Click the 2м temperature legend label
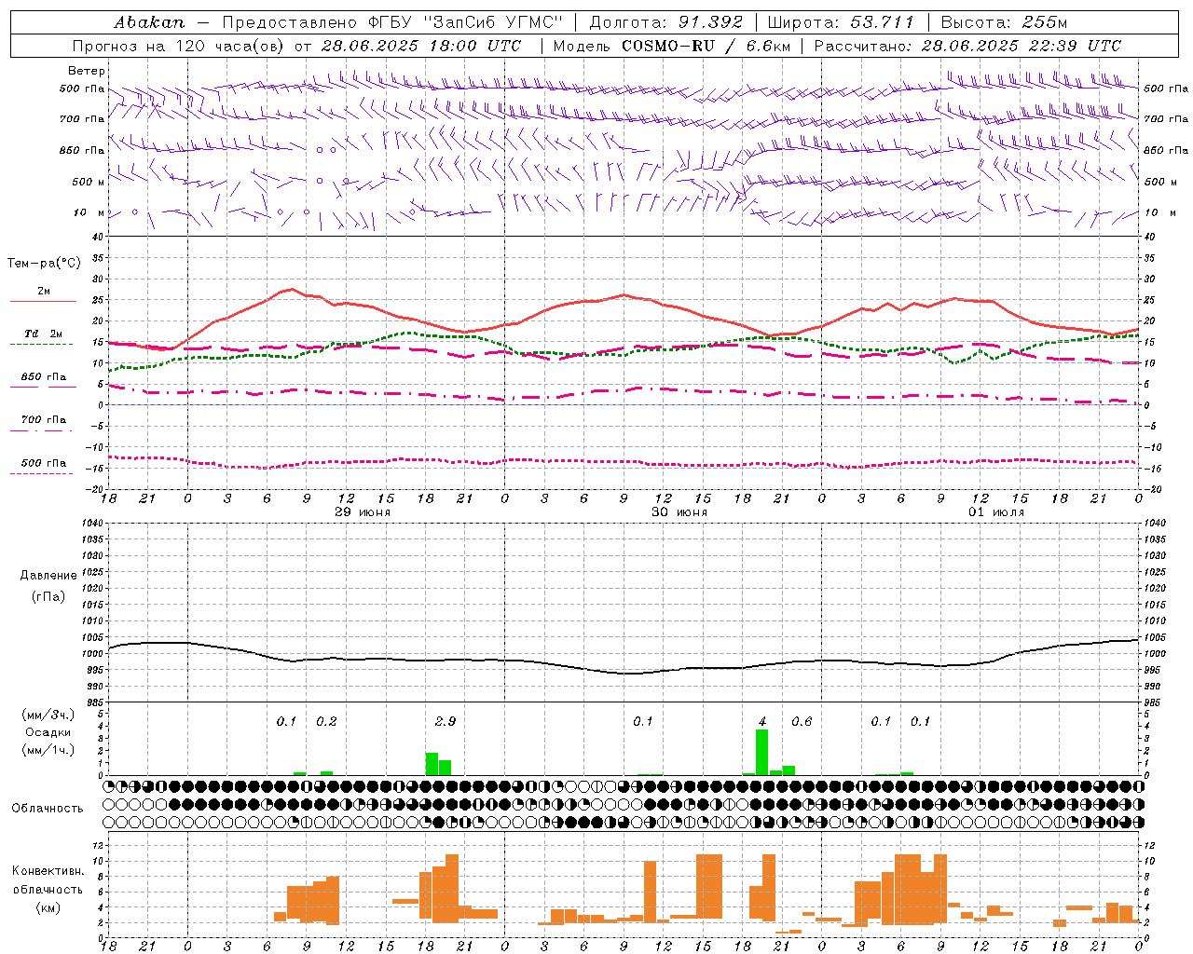This screenshot has height=954, width=1193. pyautogui.click(x=44, y=292)
